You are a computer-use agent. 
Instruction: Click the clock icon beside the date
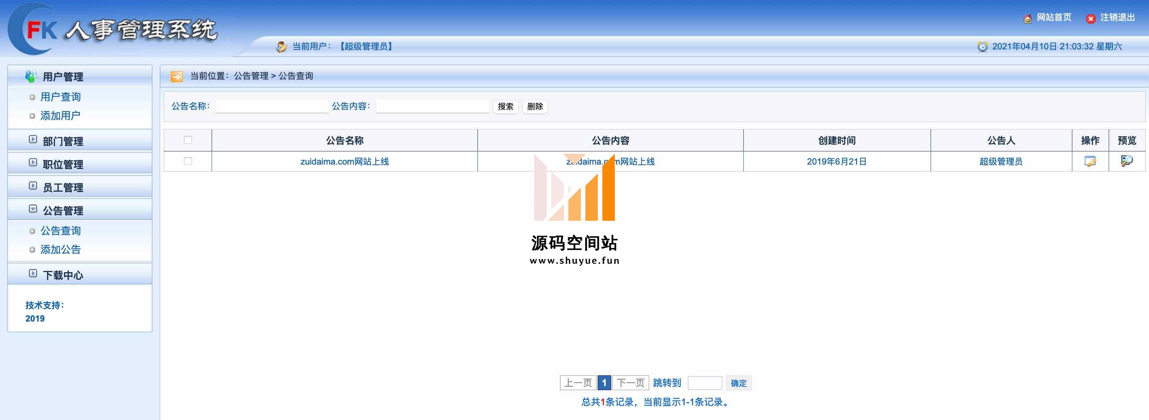tap(982, 46)
